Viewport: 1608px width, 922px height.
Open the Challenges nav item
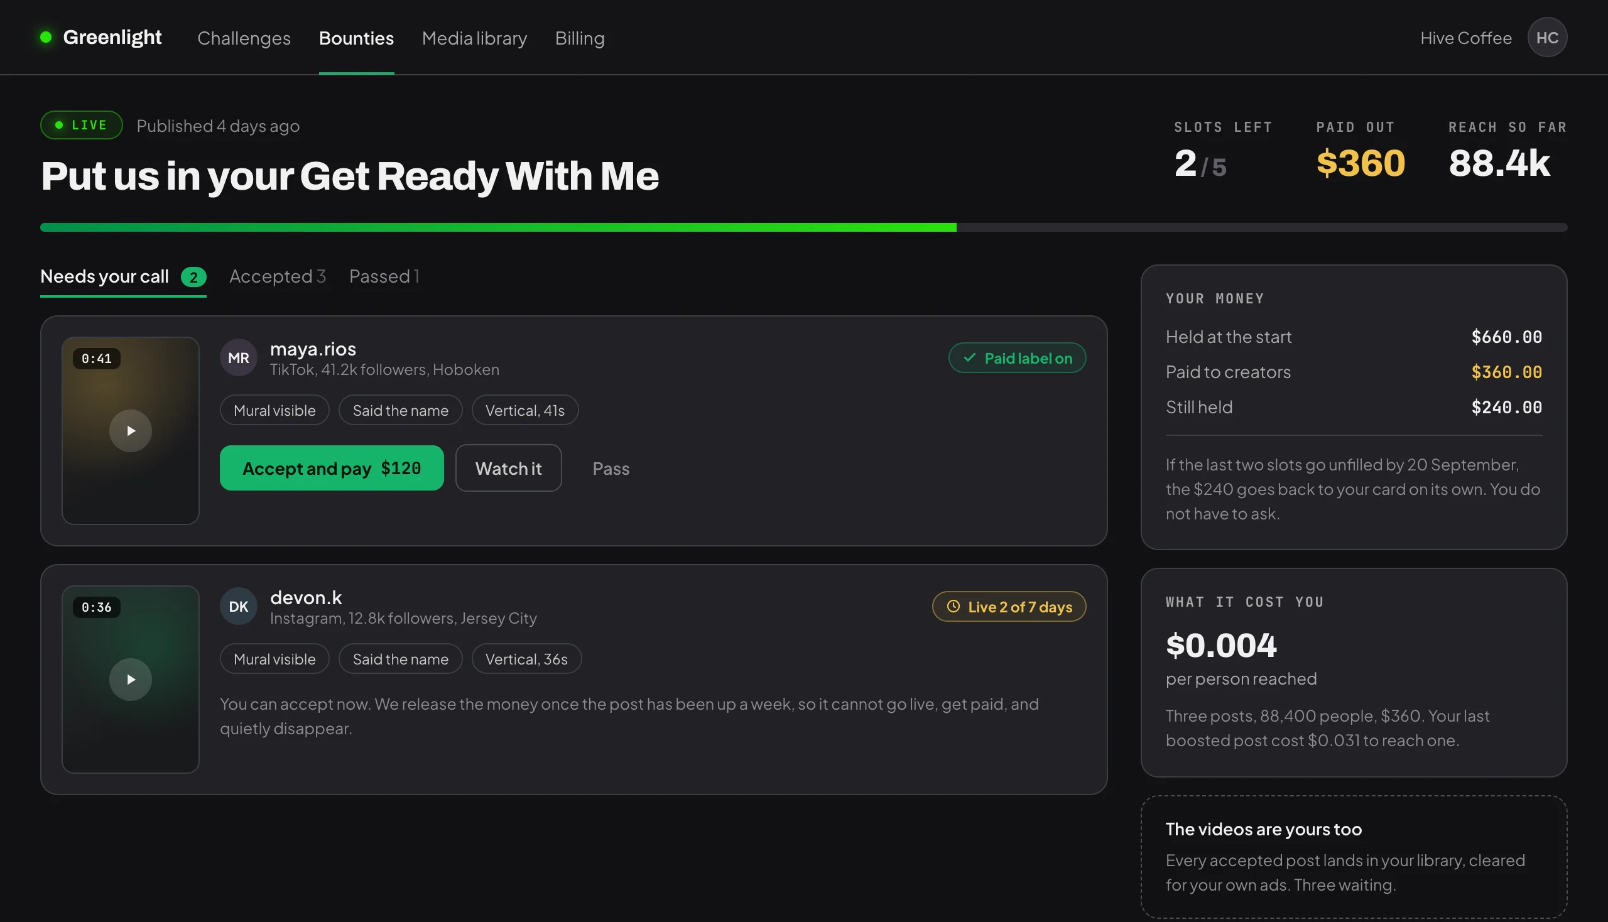tap(244, 38)
